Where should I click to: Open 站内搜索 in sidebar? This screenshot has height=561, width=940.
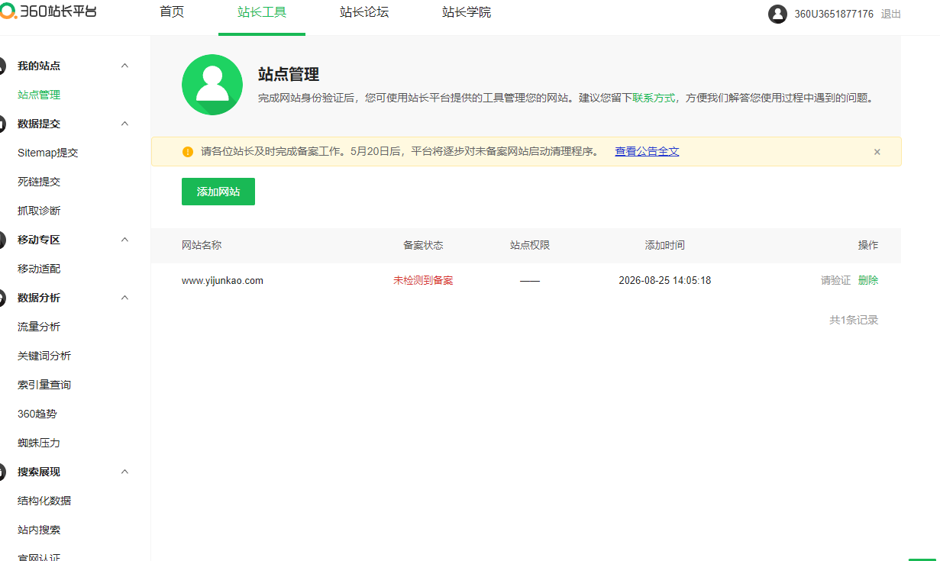[39, 530]
